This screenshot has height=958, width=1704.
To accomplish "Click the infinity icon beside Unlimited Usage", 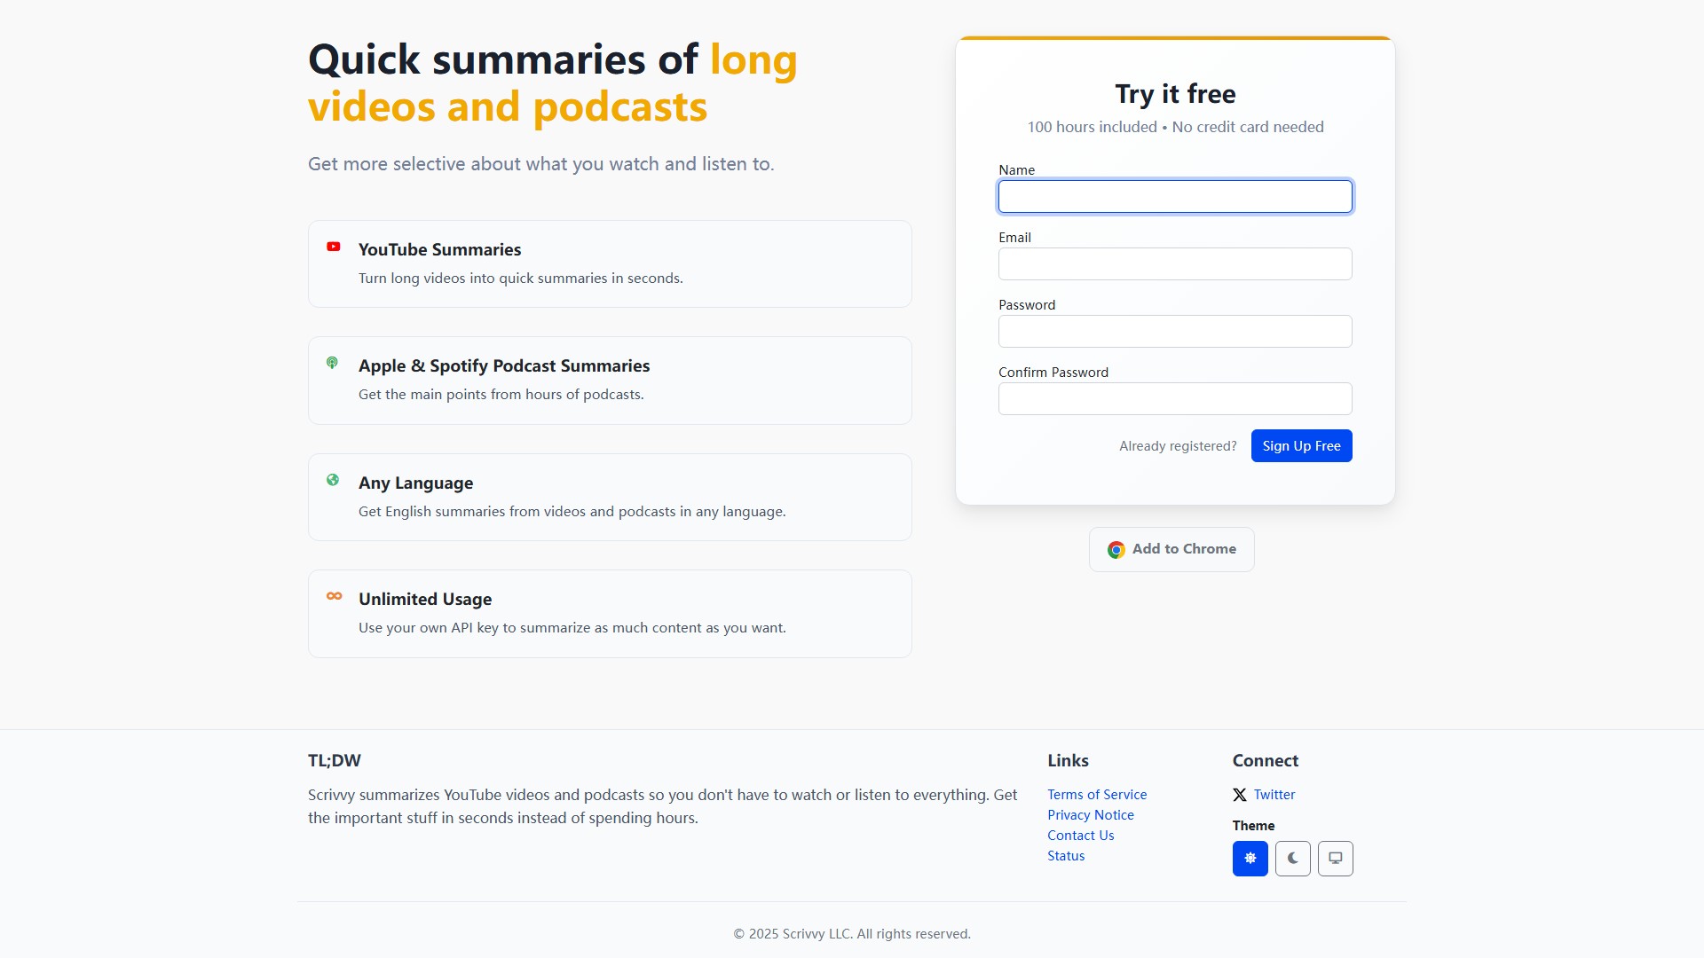I will pyautogui.click(x=334, y=596).
